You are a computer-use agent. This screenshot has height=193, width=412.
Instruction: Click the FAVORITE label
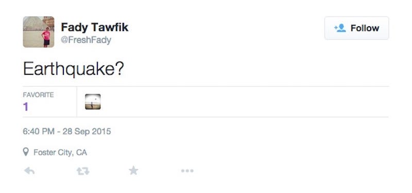(38, 95)
